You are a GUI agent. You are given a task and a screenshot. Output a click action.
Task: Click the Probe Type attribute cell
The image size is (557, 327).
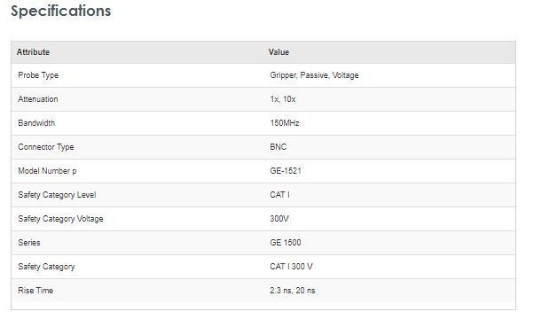pyautogui.click(x=38, y=75)
